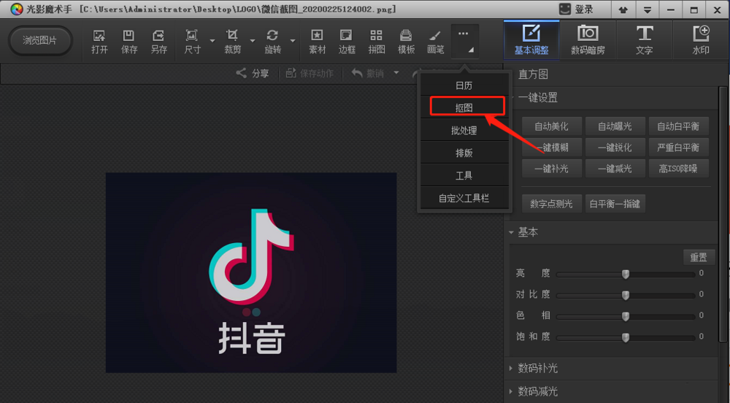Click the 直方图 histogram header
The image size is (730, 403).
533,74
